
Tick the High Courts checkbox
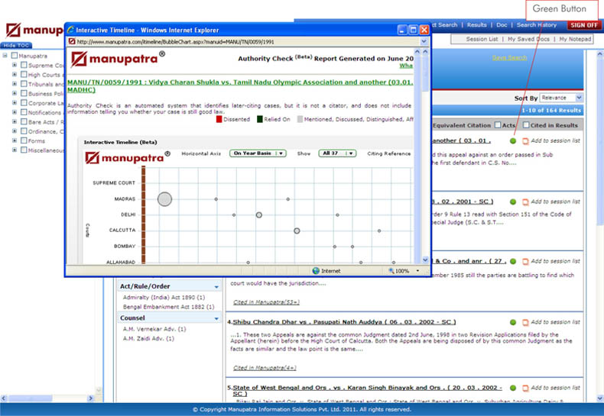(x=24, y=74)
